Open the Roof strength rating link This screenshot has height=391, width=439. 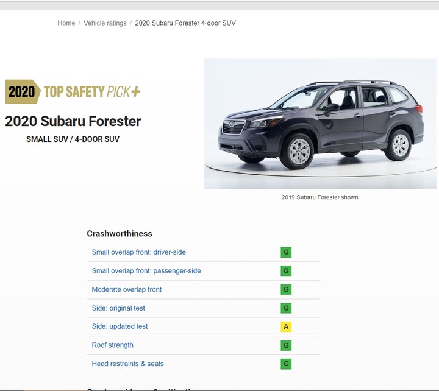point(113,345)
